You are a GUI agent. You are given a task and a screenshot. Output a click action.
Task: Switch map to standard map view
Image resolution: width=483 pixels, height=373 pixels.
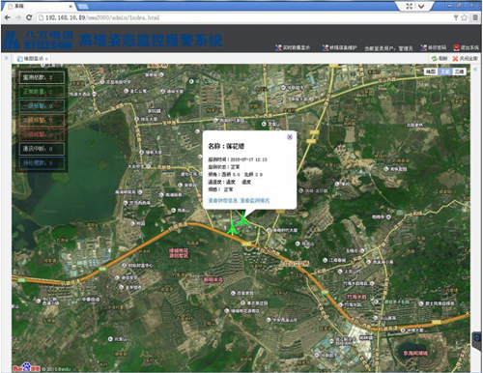click(x=431, y=72)
